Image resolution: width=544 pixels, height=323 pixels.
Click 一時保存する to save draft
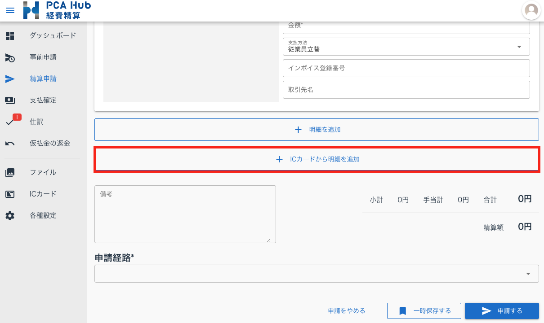pyautogui.click(x=424, y=311)
